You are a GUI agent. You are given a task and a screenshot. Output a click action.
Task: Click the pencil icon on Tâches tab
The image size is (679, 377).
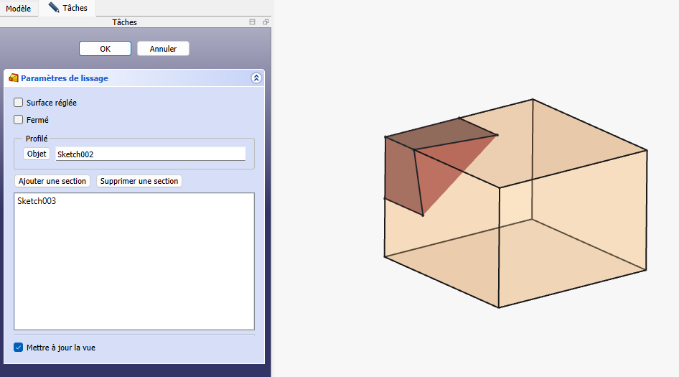point(54,7)
